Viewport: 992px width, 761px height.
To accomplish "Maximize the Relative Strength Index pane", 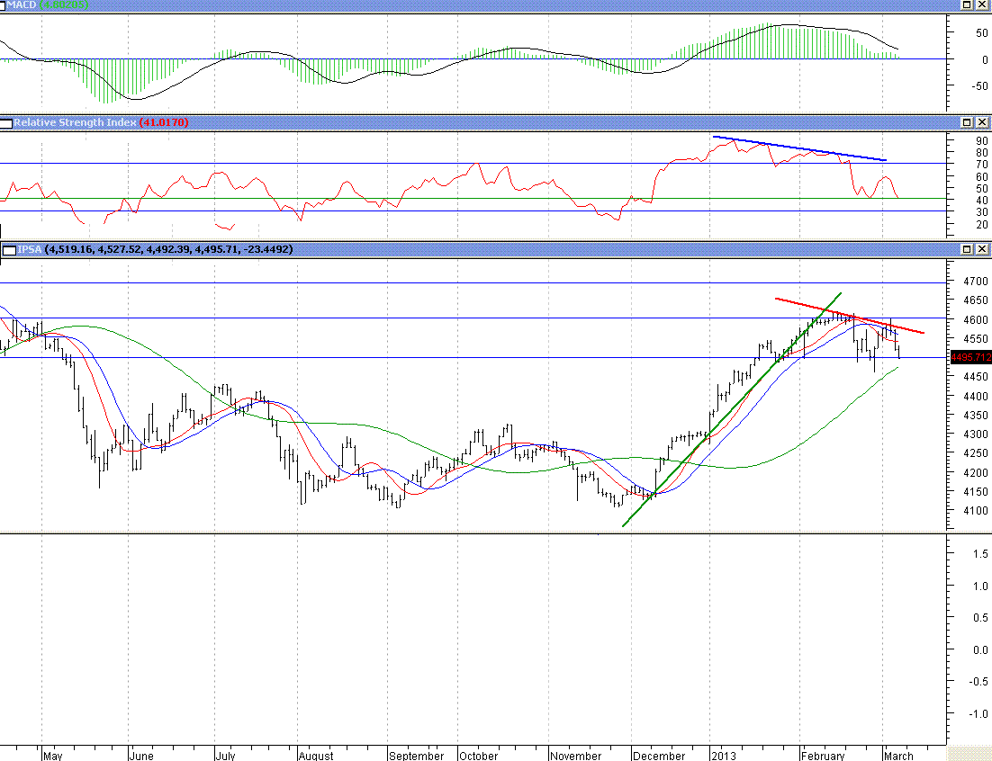I will coord(967,122).
